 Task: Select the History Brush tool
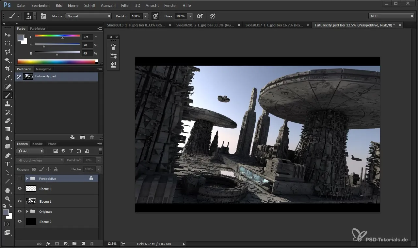(8, 112)
